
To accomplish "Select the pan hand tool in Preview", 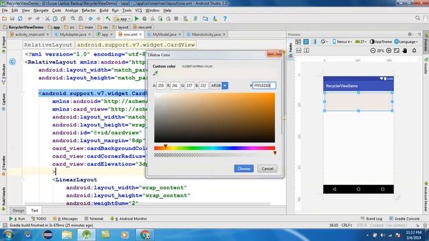I will point(405,51).
